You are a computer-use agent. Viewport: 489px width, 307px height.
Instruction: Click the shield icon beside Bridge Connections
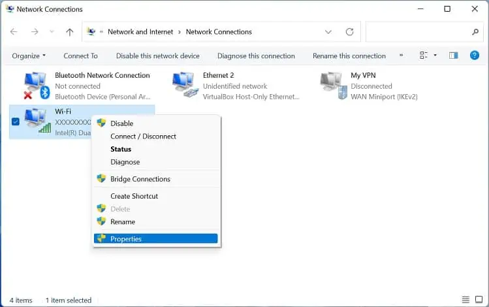(101, 178)
